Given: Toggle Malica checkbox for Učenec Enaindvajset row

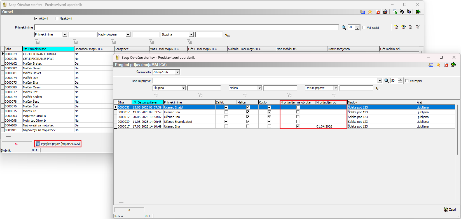Looking at the screenshot, I should pyautogui.click(x=248, y=122).
